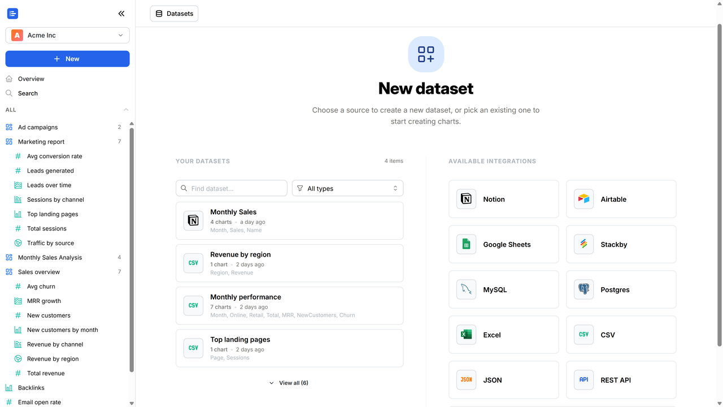
Task: Select the Notion integration
Action: point(504,199)
